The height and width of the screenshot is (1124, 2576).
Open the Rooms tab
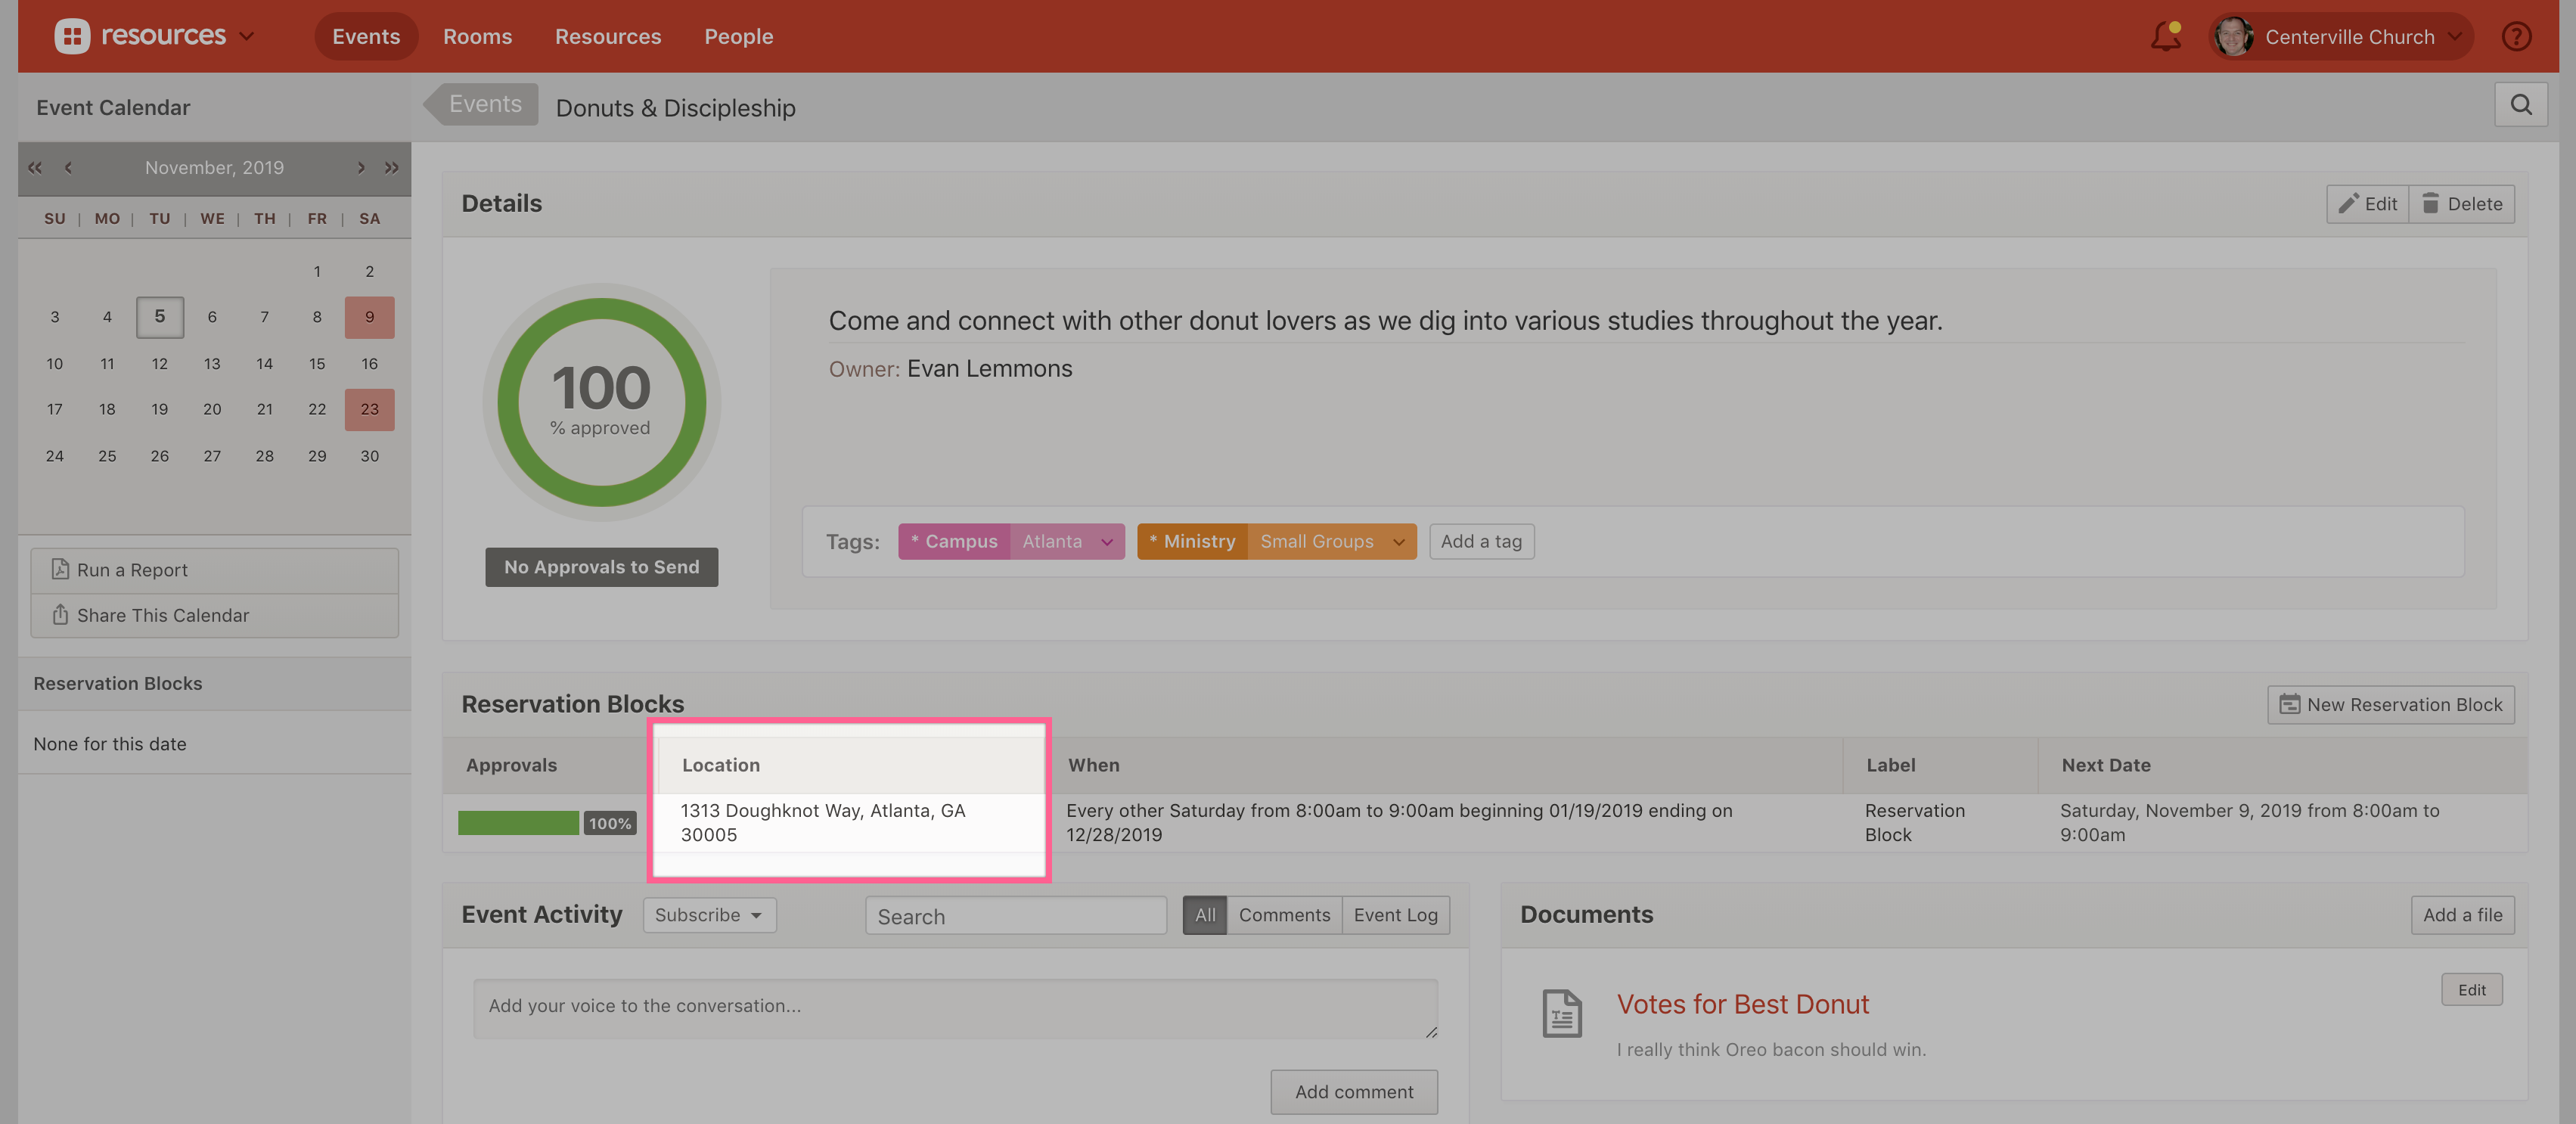coord(477,37)
